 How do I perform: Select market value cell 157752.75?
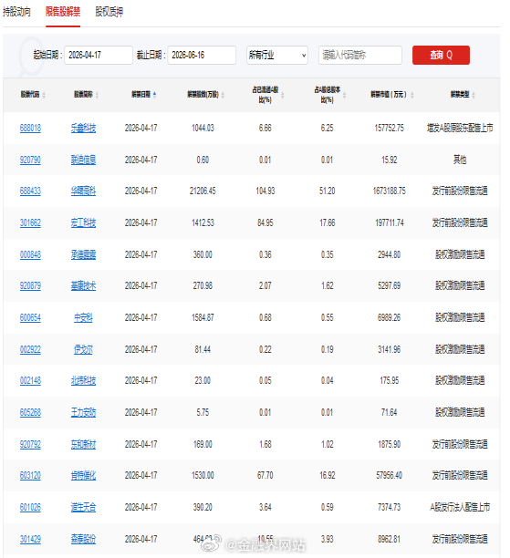point(390,129)
